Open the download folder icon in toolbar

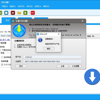tap(19, 13)
